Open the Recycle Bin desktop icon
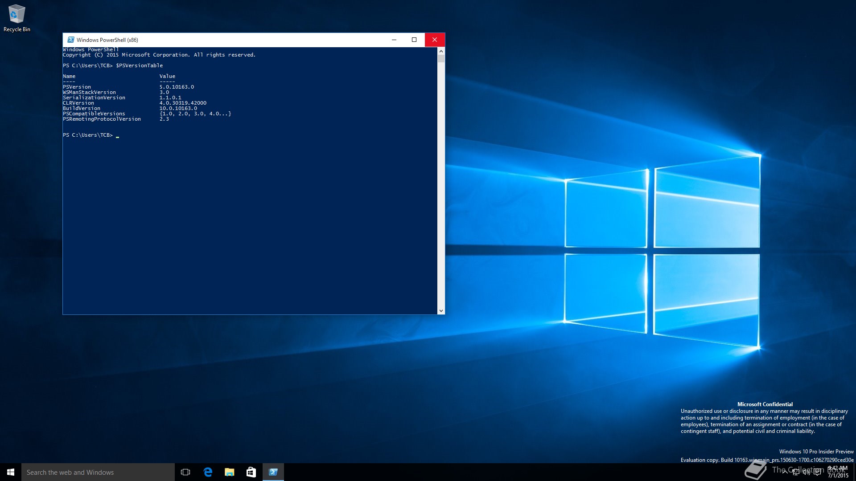The image size is (856, 481). click(x=17, y=19)
